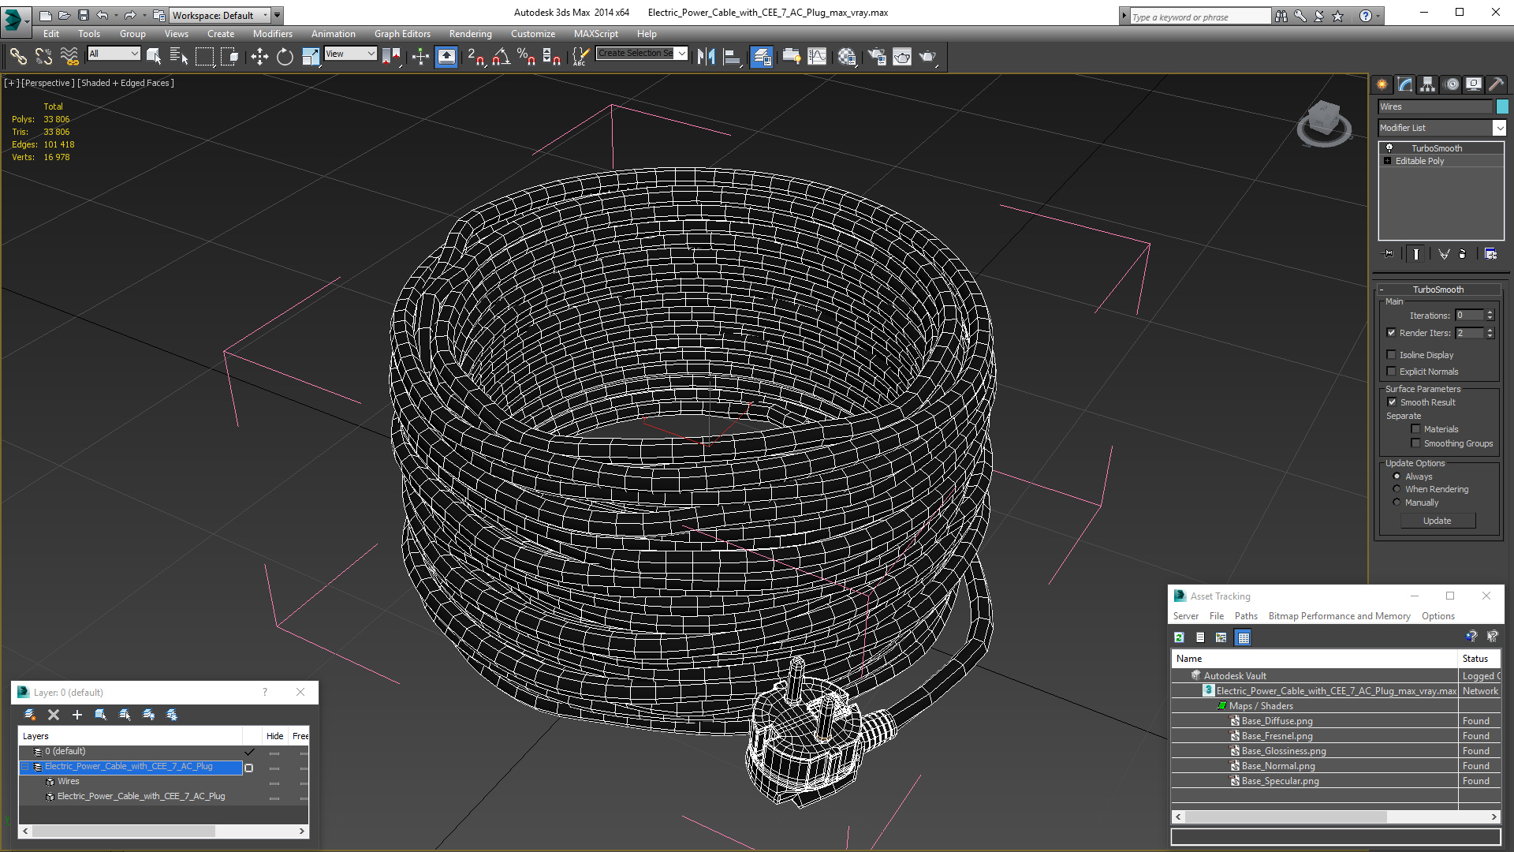
Task: Click the Update button
Action: [x=1437, y=521]
